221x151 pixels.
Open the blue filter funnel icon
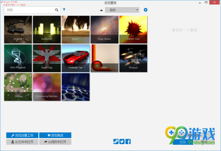(64, 10)
